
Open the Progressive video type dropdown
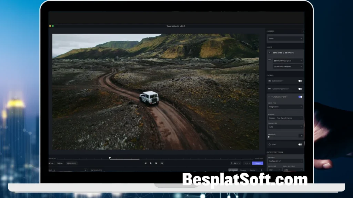click(285, 107)
